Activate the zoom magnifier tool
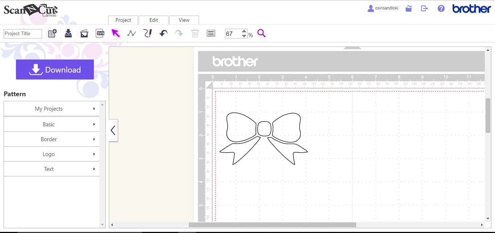Image resolution: width=495 pixels, height=233 pixels. click(262, 33)
